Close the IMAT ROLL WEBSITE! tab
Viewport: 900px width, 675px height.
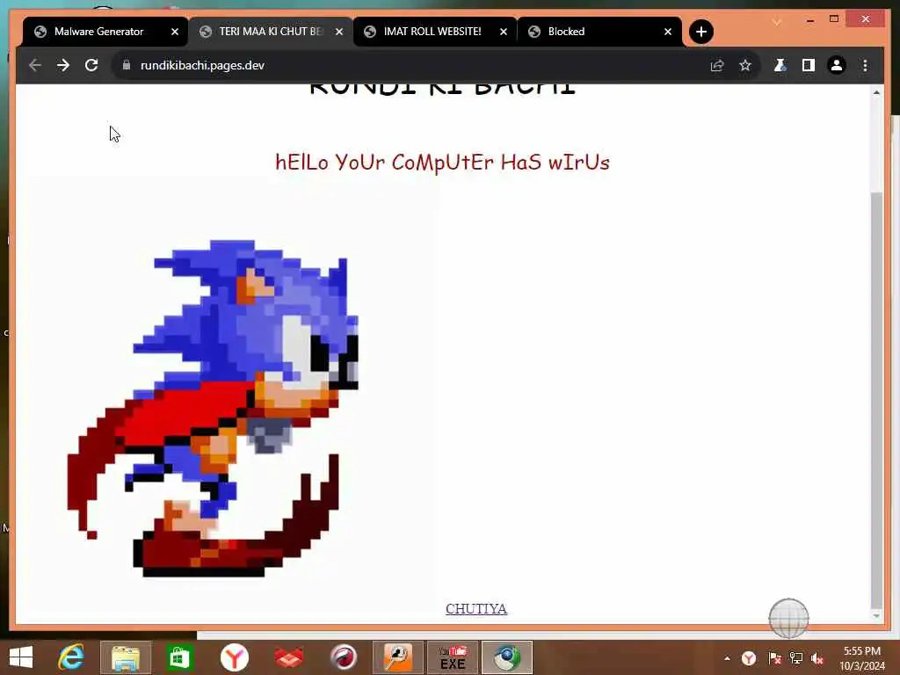pos(504,32)
